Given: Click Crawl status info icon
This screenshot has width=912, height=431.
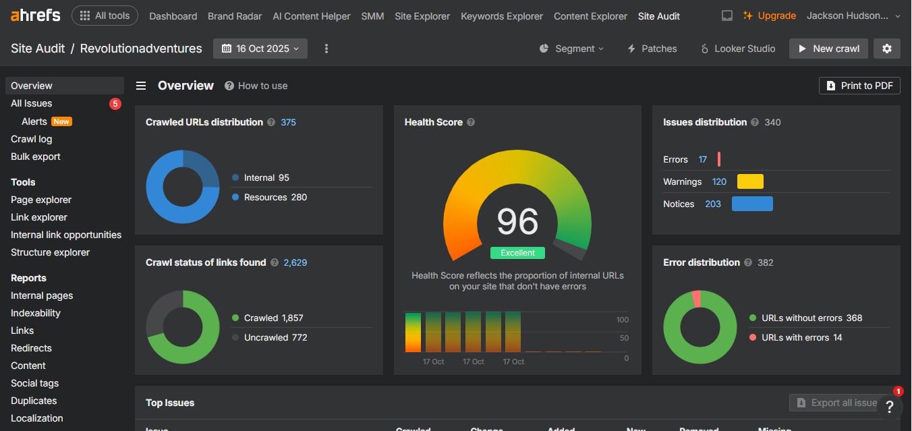Looking at the screenshot, I should point(275,262).
